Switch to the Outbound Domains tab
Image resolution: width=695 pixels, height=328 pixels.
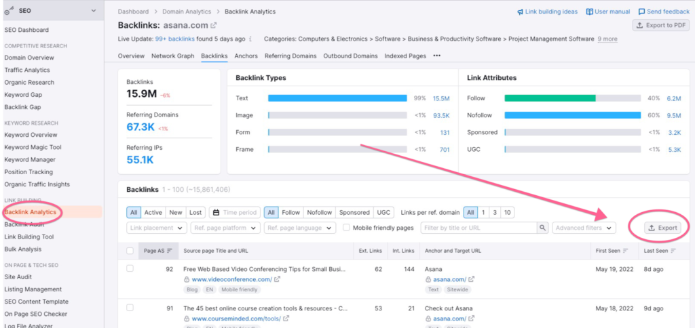351,56
